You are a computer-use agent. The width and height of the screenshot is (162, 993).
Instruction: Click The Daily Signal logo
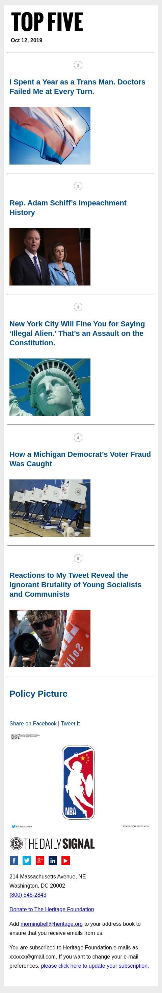(52, 844)
